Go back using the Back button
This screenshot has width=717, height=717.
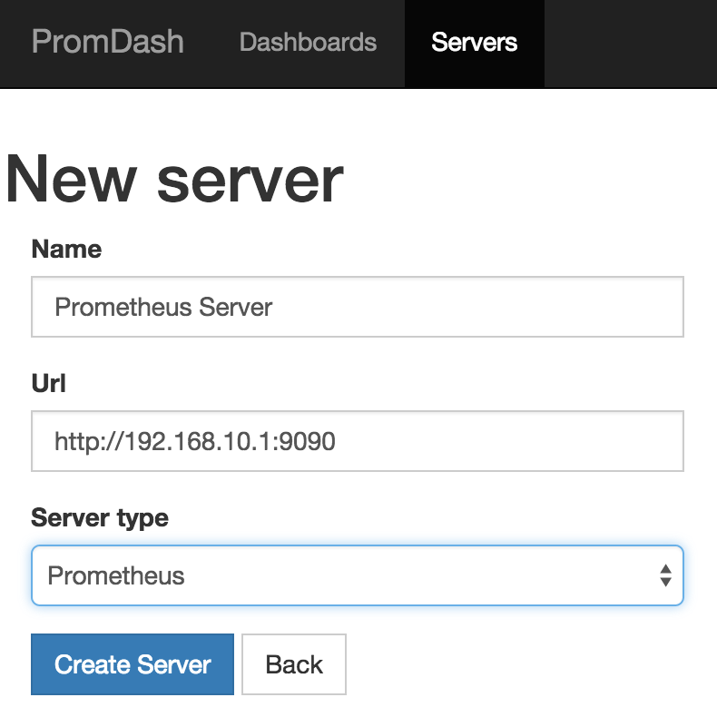294,664
